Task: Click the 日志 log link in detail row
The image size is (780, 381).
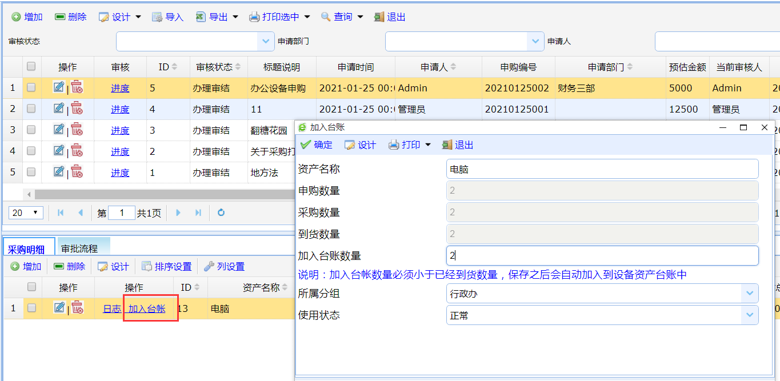Action: [111, 308]
